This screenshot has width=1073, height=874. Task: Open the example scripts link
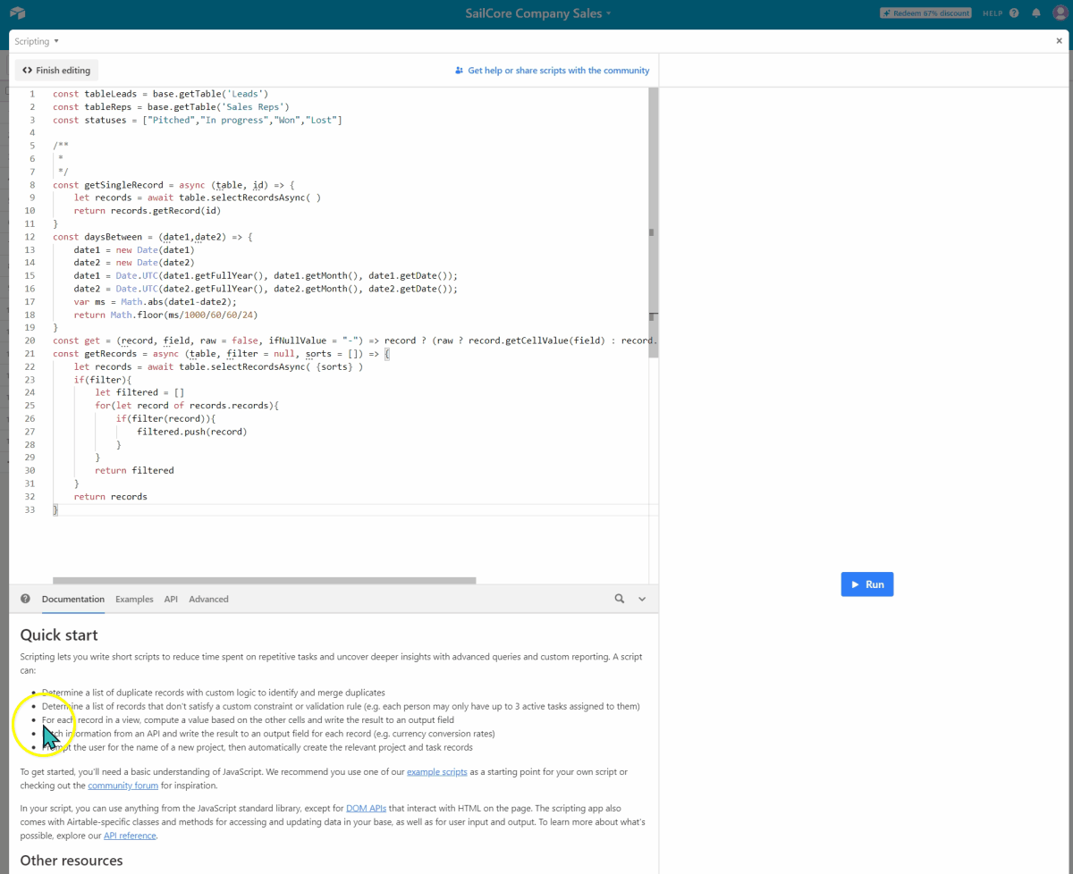[436, 771]
